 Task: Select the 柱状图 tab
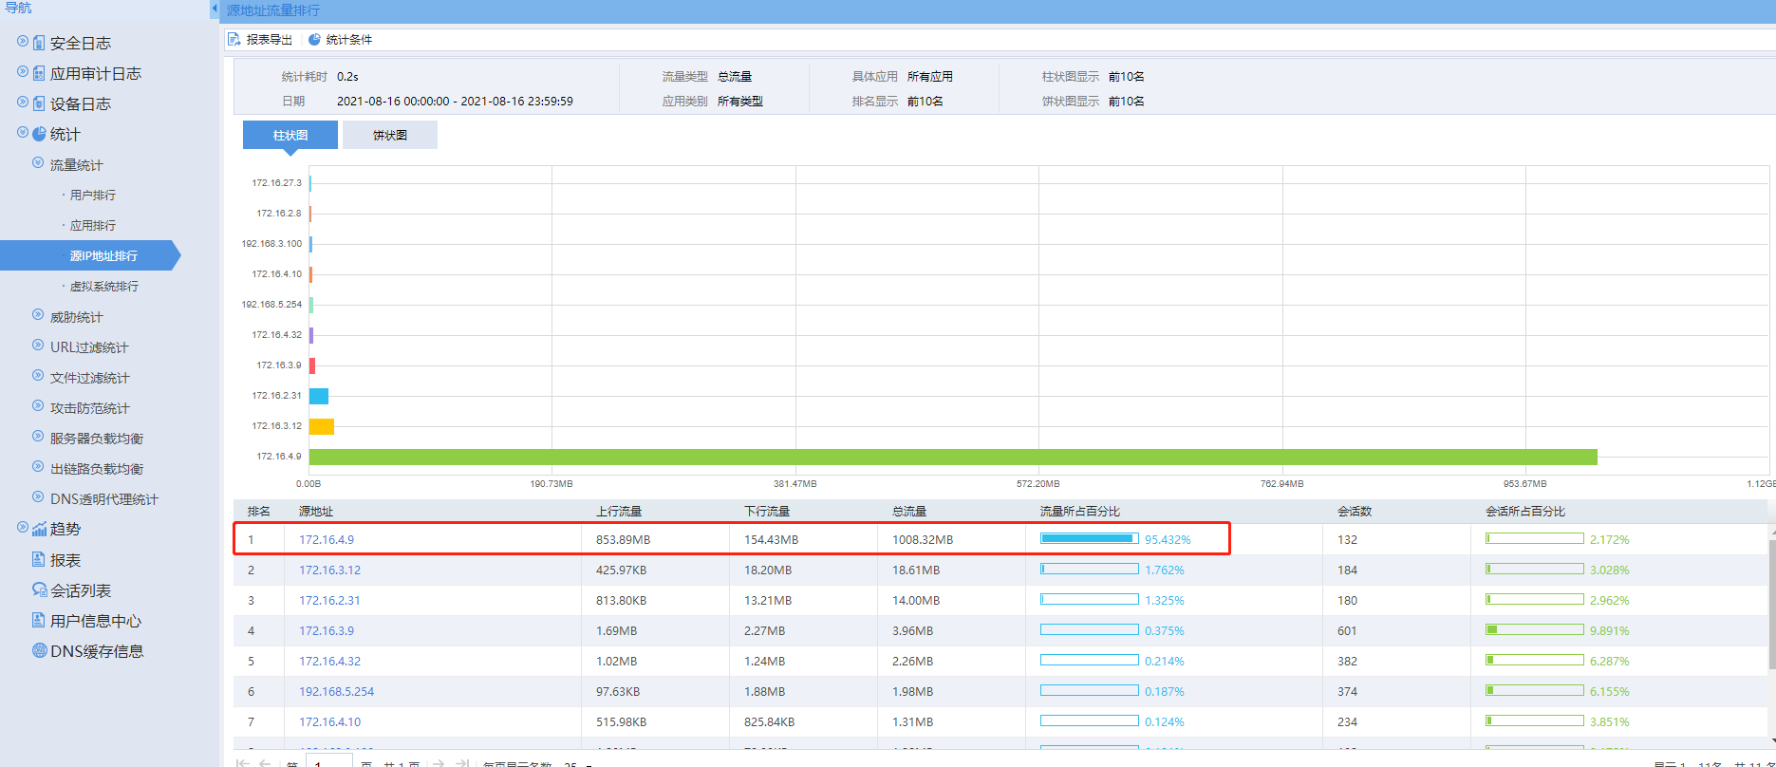pos(290,135)
